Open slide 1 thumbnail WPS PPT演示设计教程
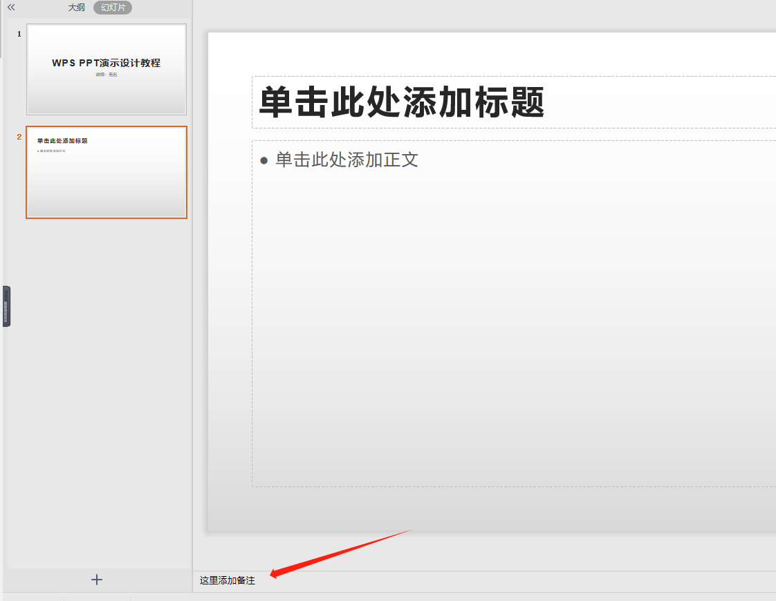Viewport: 776px width, 601px height. point(107,69)
